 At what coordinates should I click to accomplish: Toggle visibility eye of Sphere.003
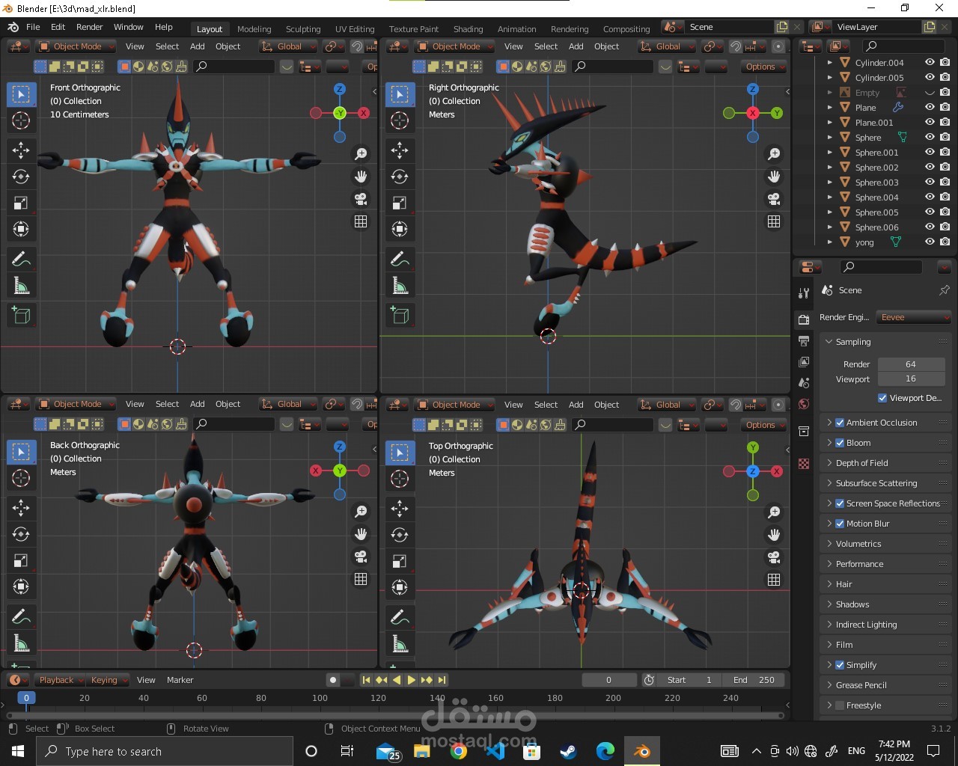[x=930, y=182]
